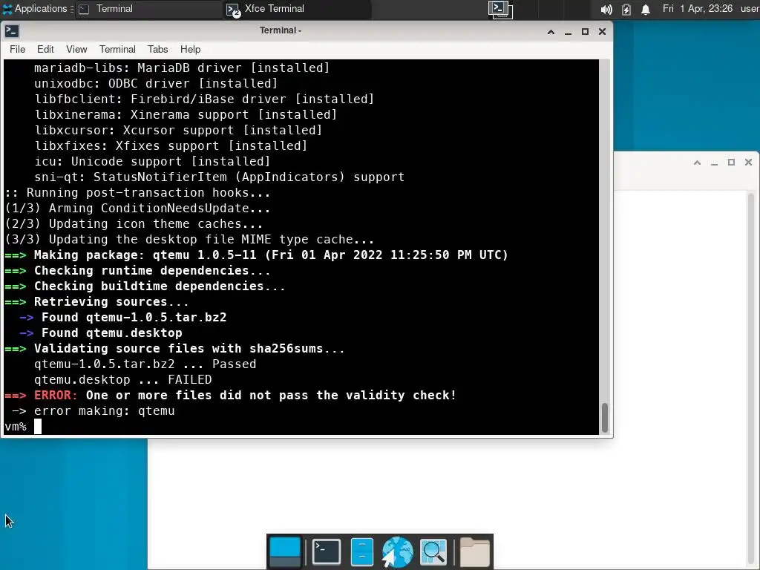
Task: Open the File menu
Action: (x=17, y=50)
